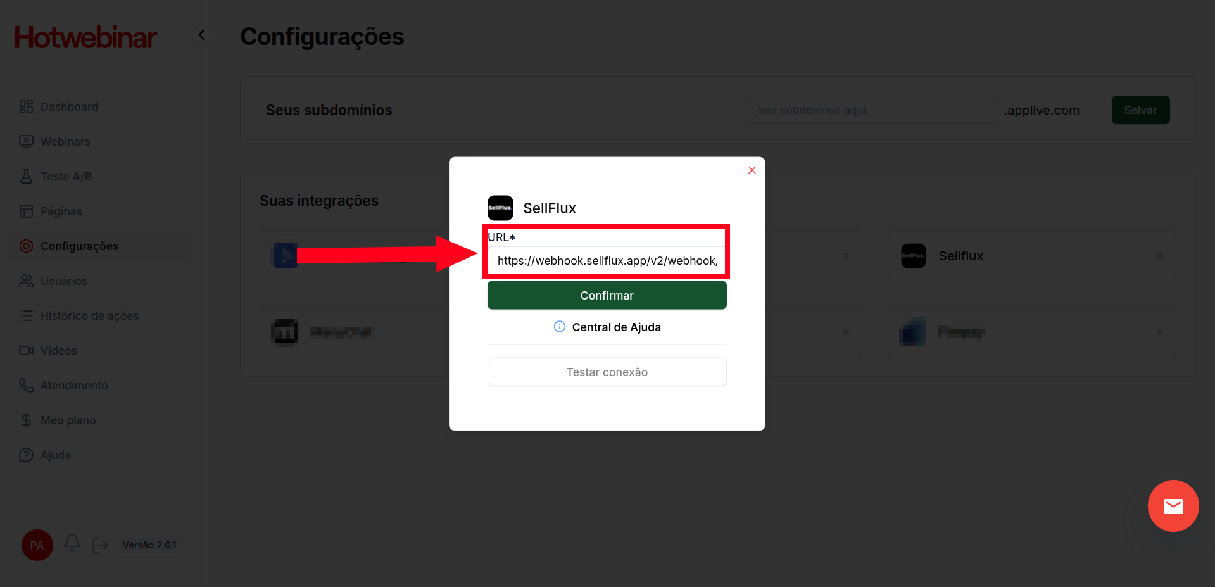Viewport: 1215px width, 587px height.
Task: Click the Configurações hexagon icon
Action: (x=26, y=246)
